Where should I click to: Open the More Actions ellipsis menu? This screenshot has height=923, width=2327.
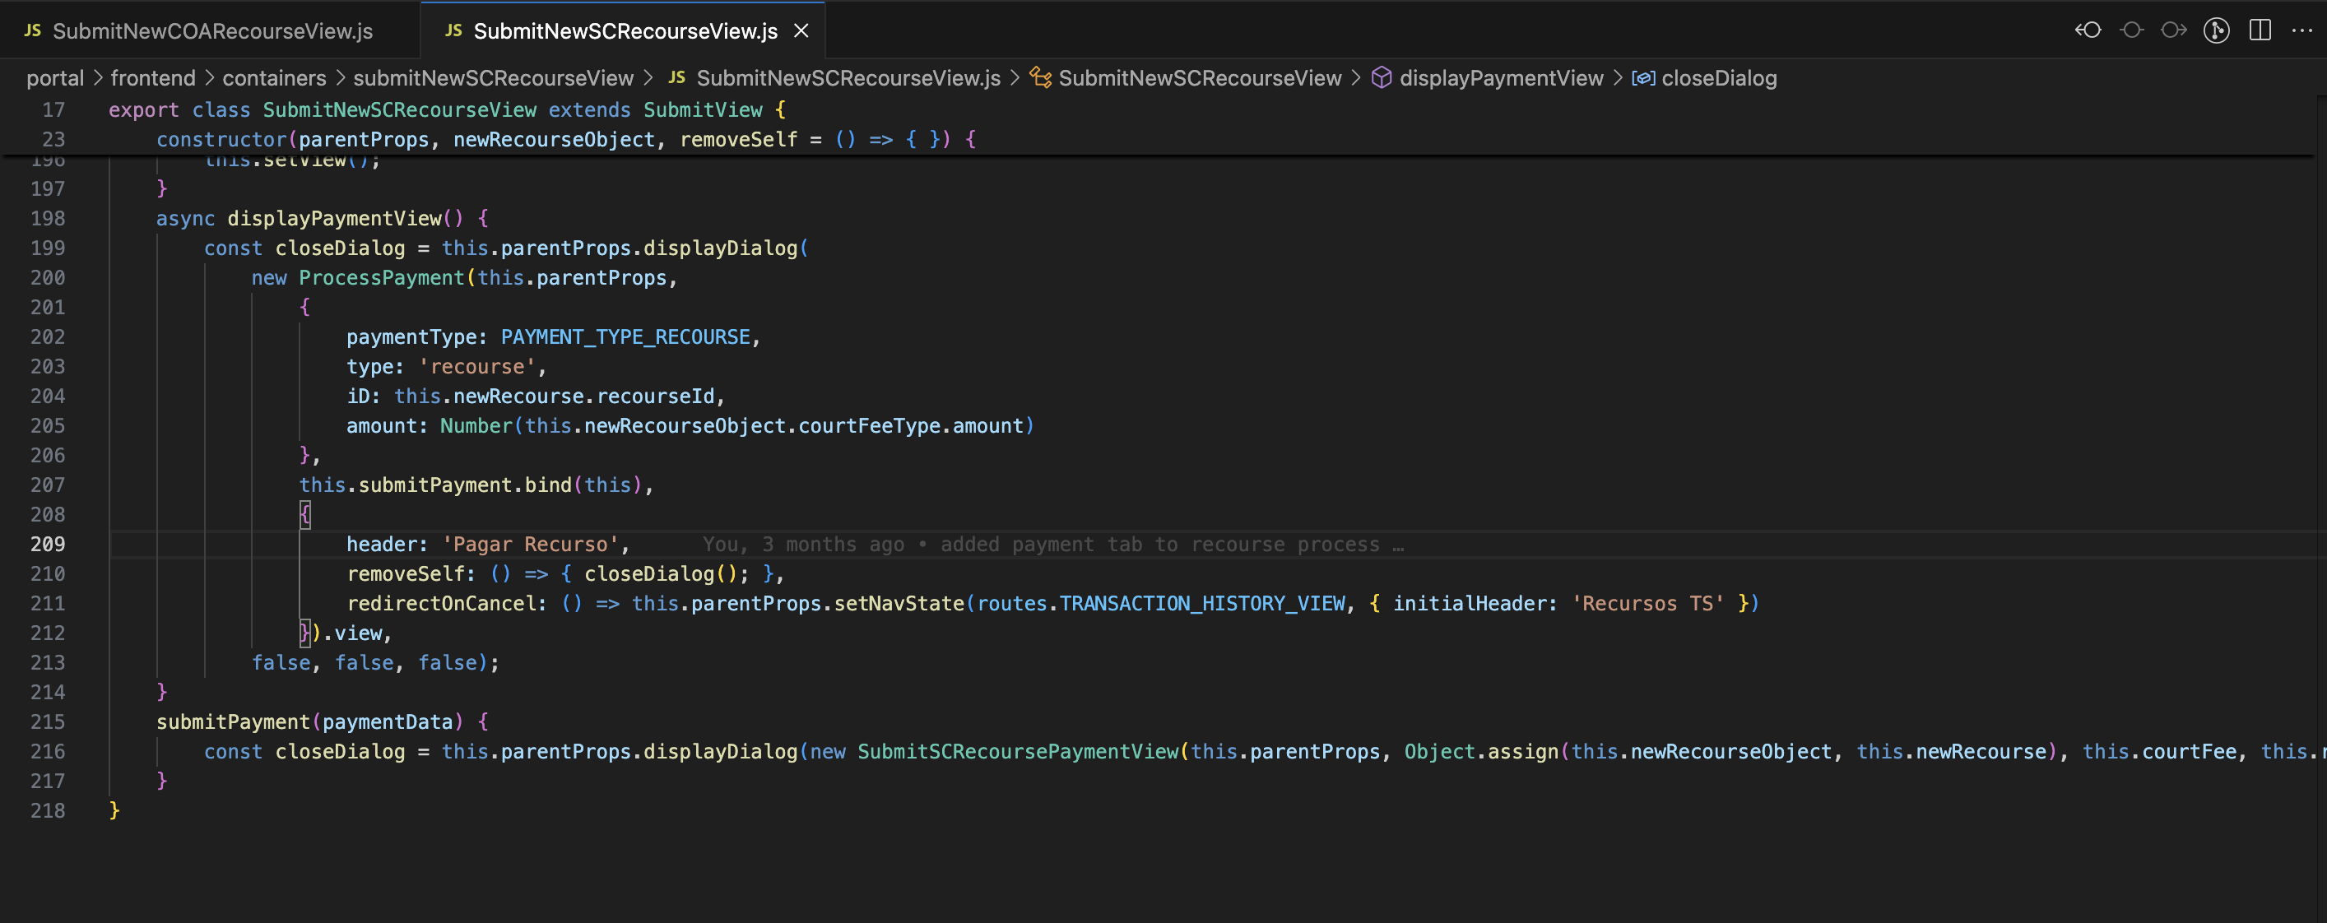point(2301,30)
